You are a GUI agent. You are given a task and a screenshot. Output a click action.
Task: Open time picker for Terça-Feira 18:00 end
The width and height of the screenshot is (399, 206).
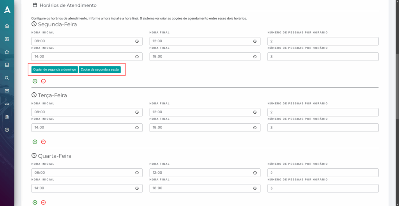click(x=255, y=128)
